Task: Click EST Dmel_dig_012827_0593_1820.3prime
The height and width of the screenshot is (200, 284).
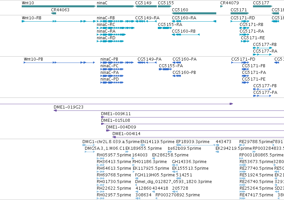Action: (x=137, y=185)
